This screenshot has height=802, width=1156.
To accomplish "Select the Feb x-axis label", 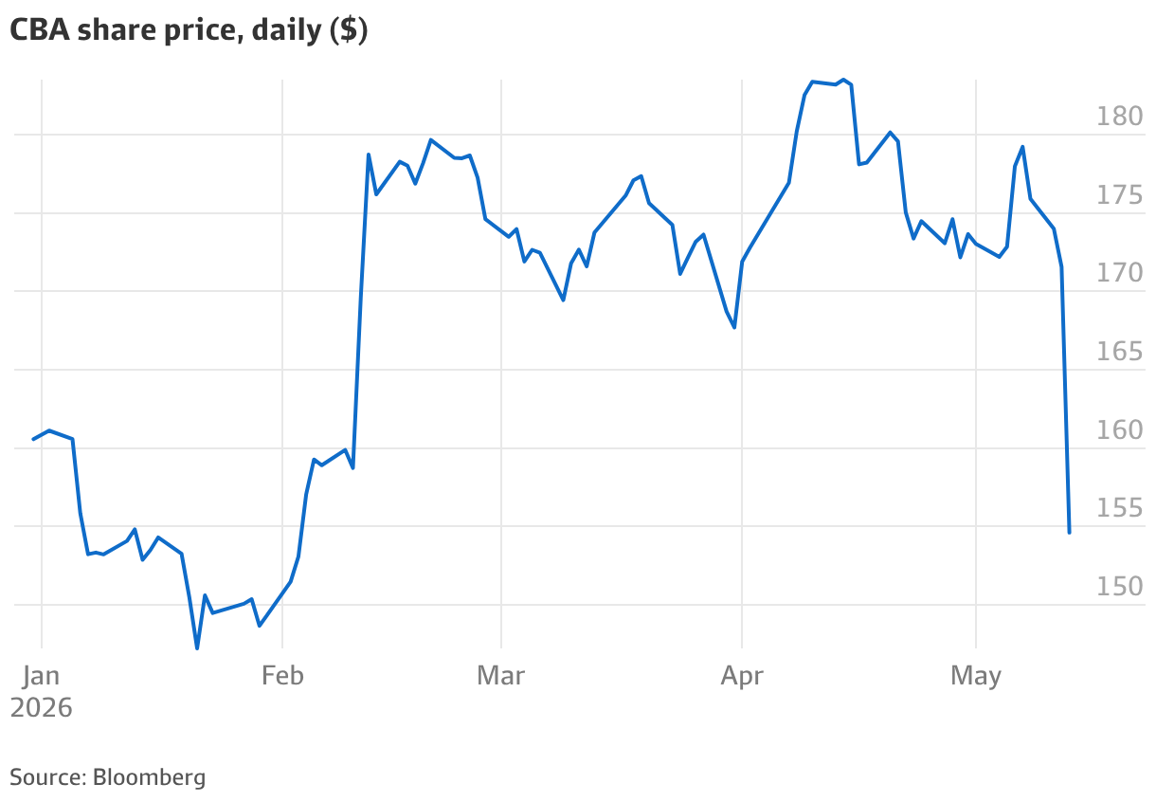I will pyautogui.click(x=282, y=676).
